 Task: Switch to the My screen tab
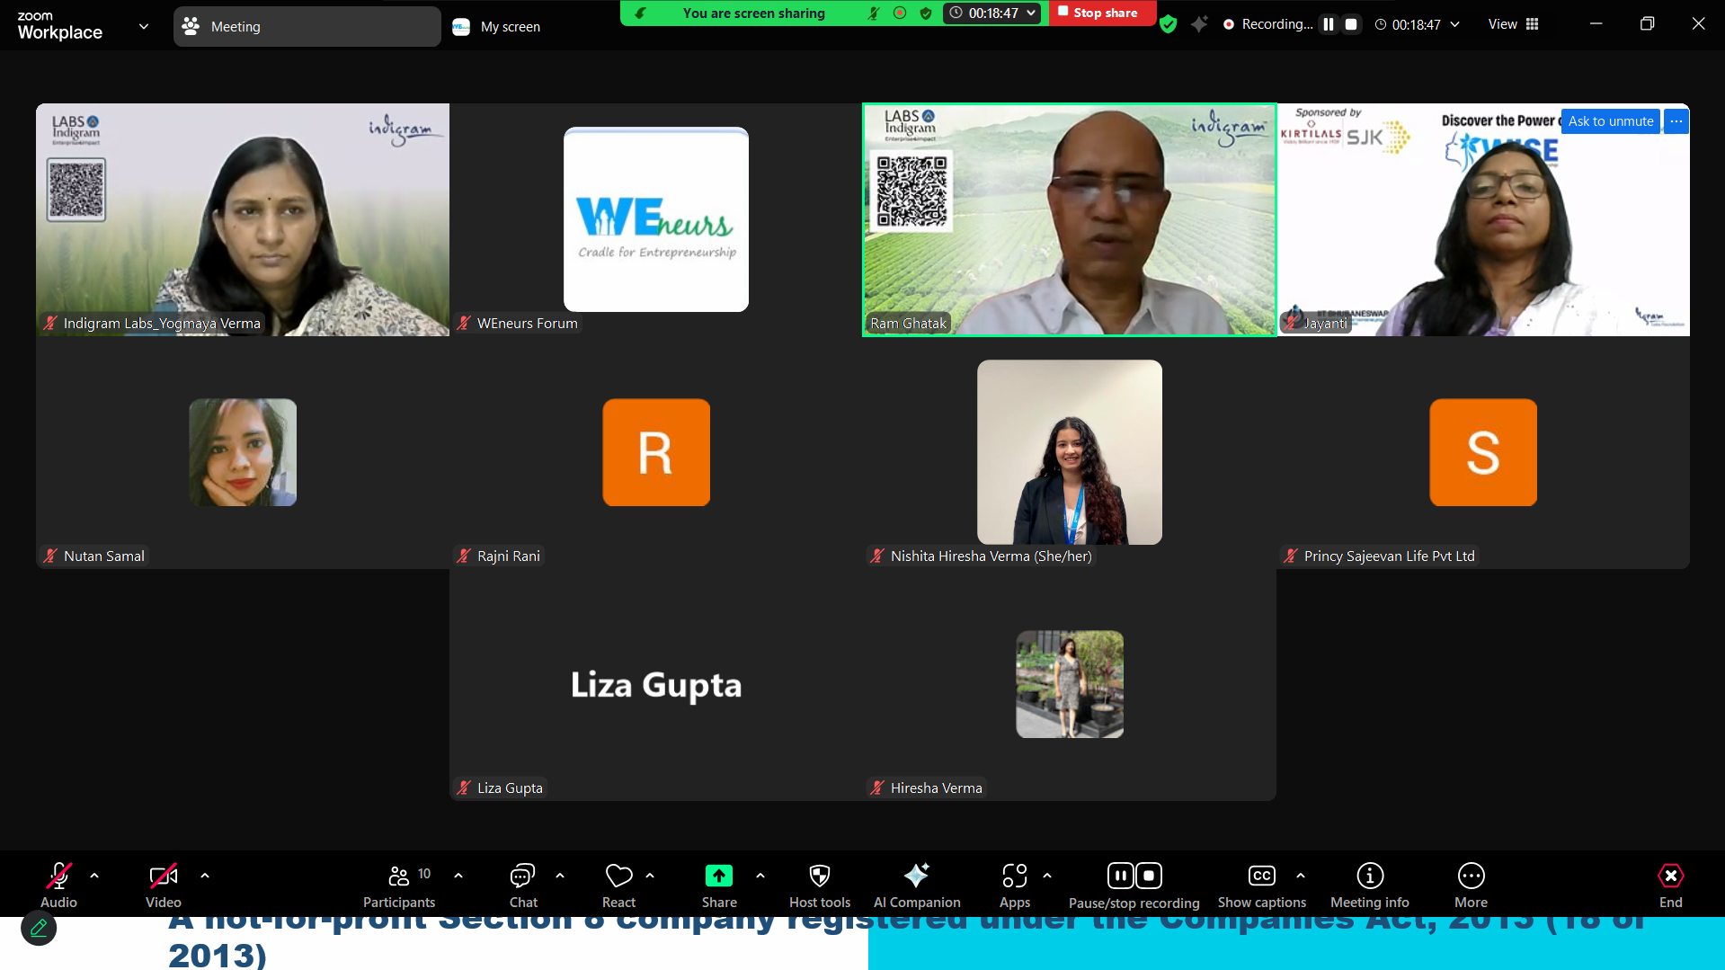tap(497, 27)
